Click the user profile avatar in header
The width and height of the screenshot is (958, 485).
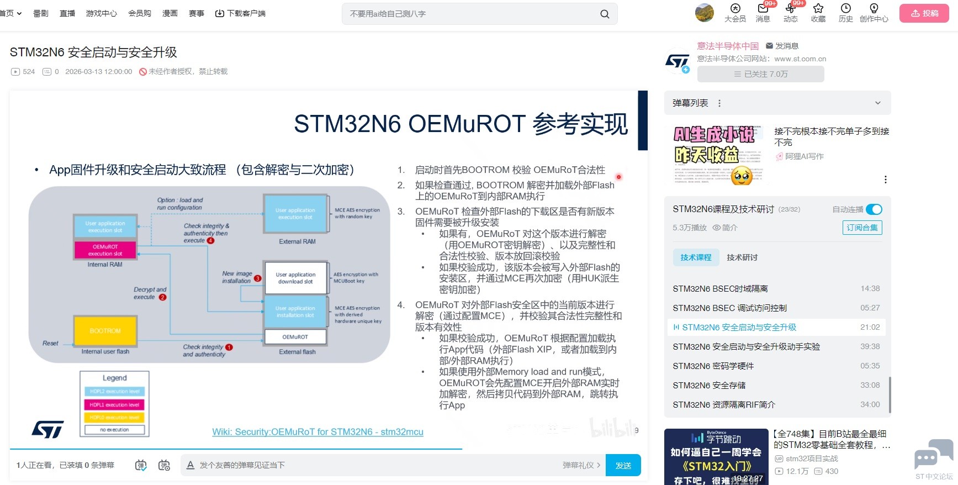(705, 13)
